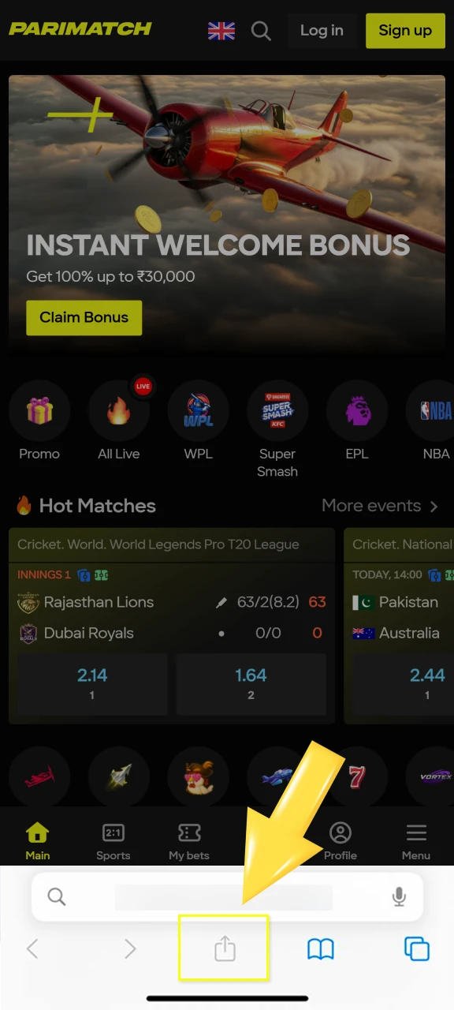Switch to the Sports tab
This screenshot has width=454, height=1010.
(113, 841)
